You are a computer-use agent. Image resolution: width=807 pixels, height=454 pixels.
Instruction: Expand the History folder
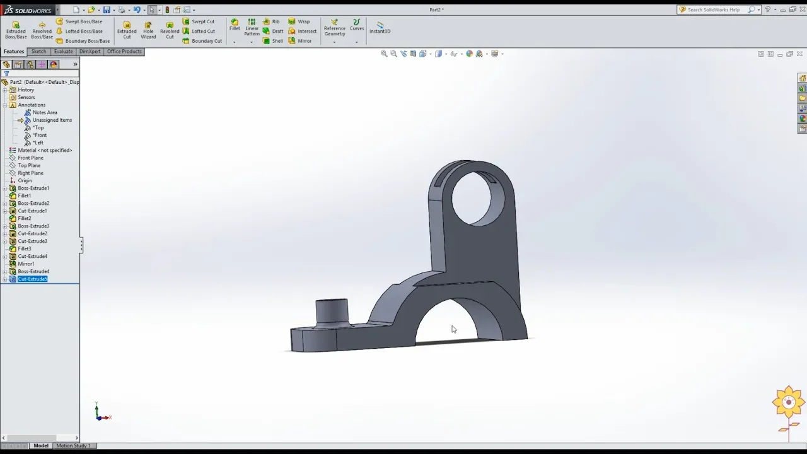pos(5,90)
